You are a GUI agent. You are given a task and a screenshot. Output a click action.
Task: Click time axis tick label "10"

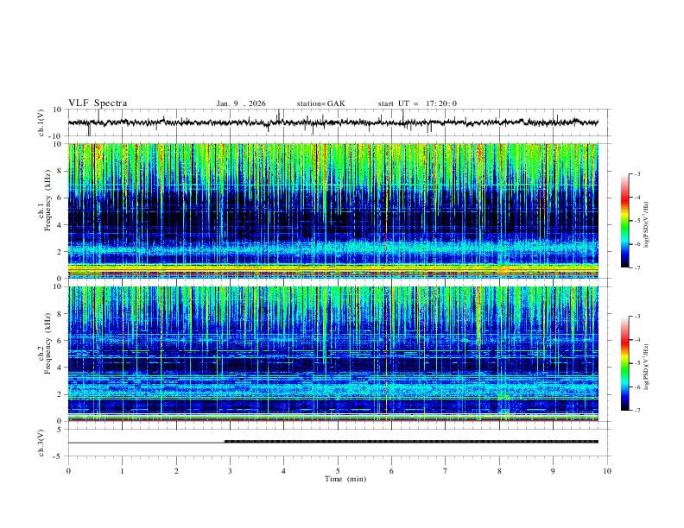point(607,471)
